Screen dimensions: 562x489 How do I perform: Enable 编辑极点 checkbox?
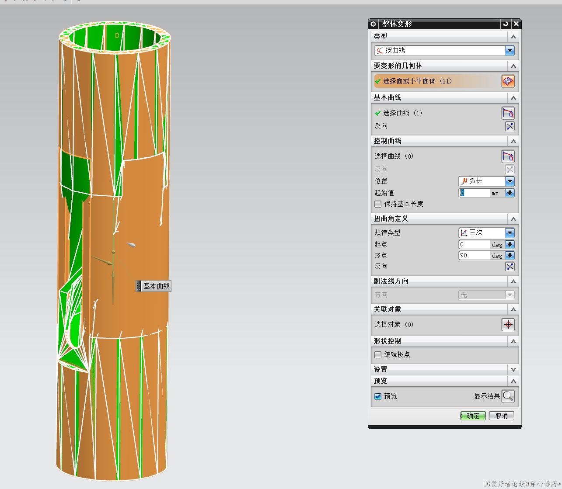(378, 355)
